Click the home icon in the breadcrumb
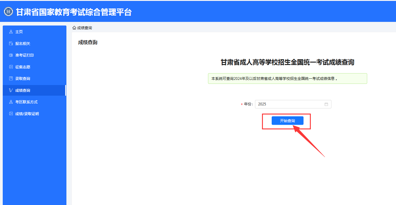The height and width of the screenshot is (205, 396). (x=74, y=28)
